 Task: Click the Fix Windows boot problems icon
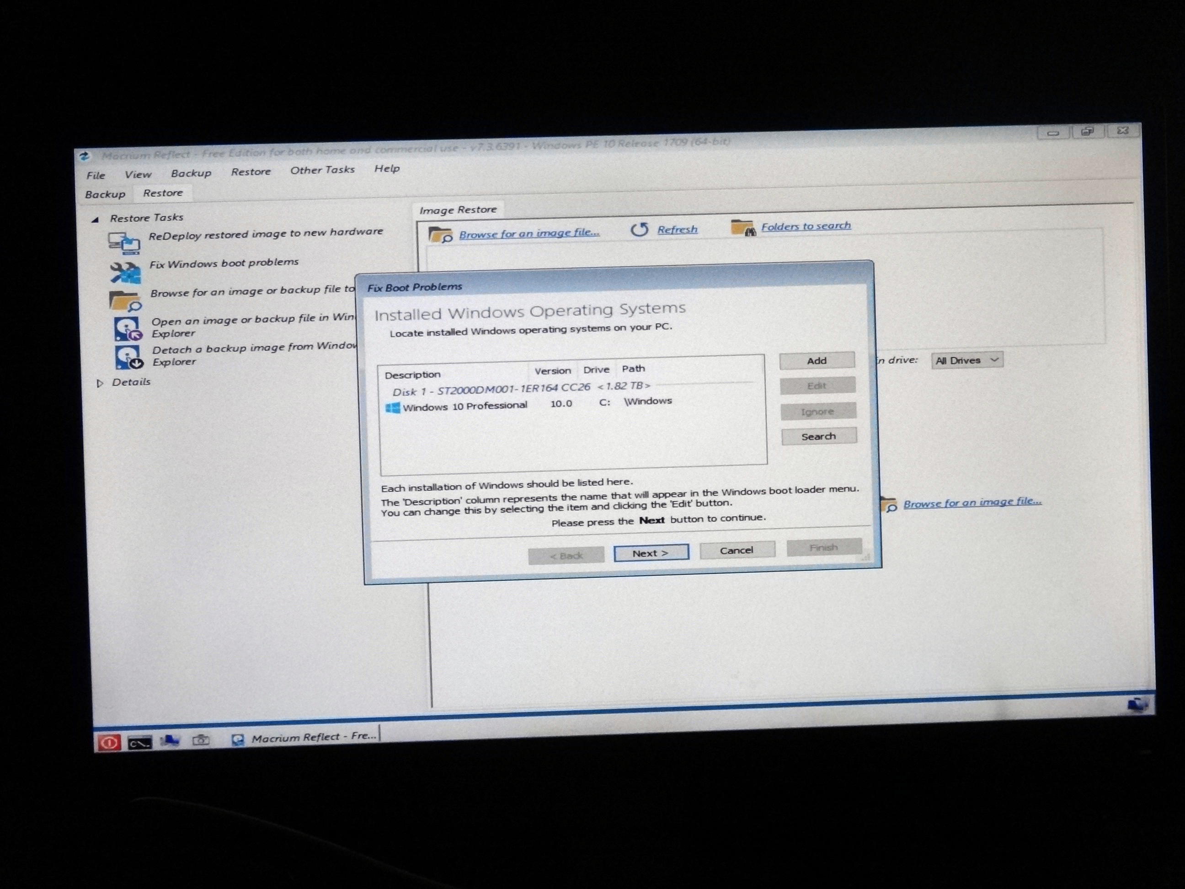coord(125,273)
